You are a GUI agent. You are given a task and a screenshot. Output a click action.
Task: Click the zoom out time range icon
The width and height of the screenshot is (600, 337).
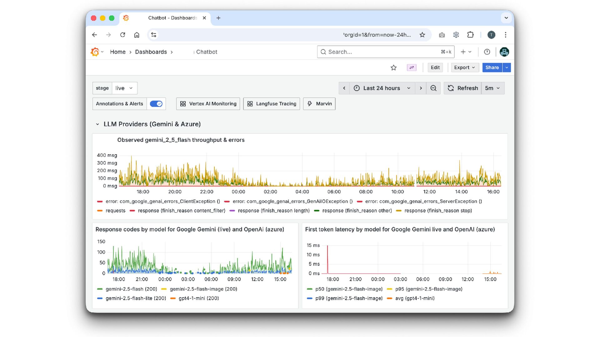[x=433, y=88]
